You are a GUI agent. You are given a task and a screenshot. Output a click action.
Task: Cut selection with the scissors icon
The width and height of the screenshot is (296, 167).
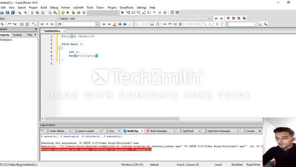coord(32,13)
